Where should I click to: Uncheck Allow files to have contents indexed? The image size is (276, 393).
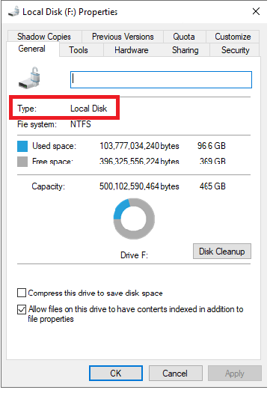coord(22,309)
